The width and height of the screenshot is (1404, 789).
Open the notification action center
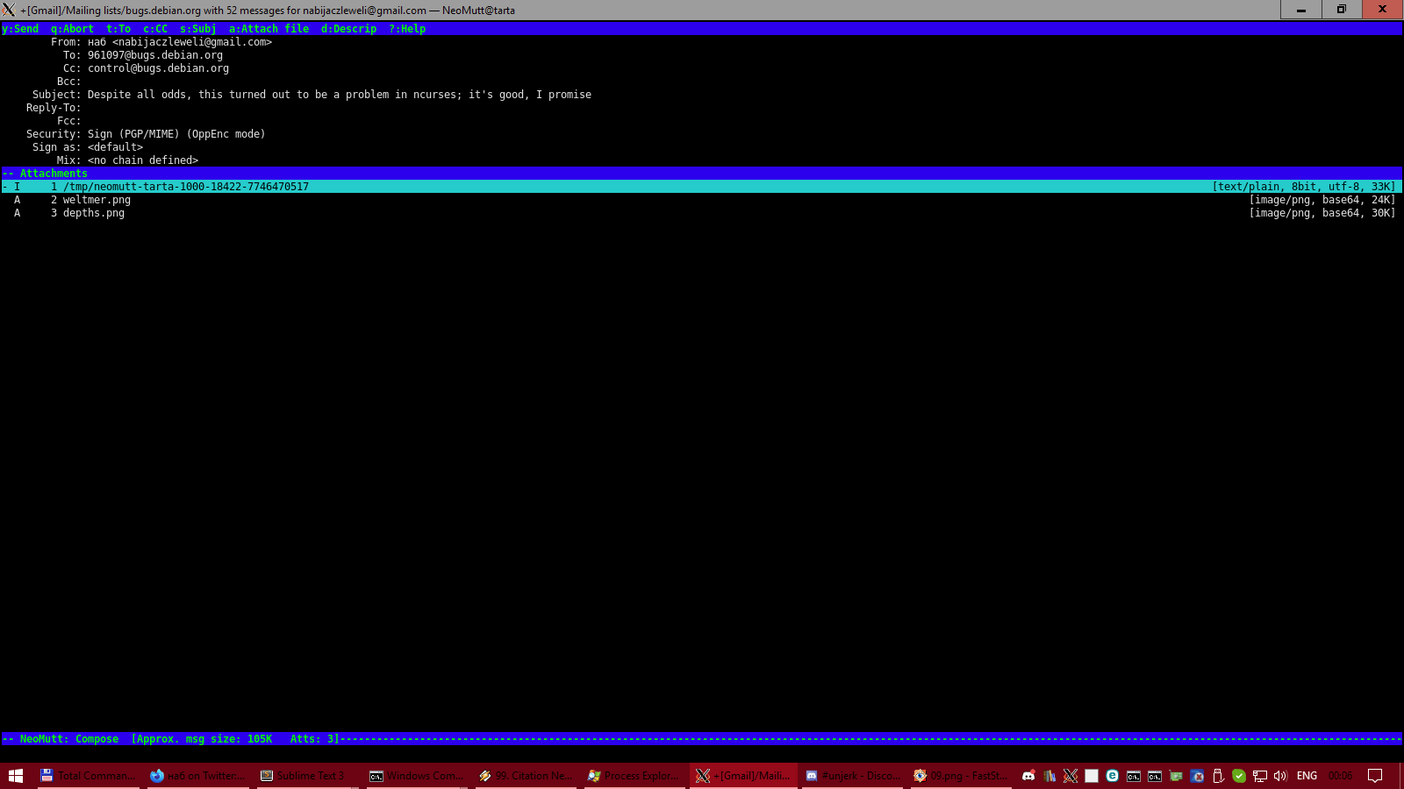1375,776
